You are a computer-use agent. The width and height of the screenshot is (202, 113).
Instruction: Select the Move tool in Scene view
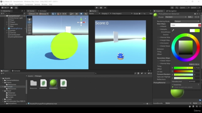click(x=29, y=22)
